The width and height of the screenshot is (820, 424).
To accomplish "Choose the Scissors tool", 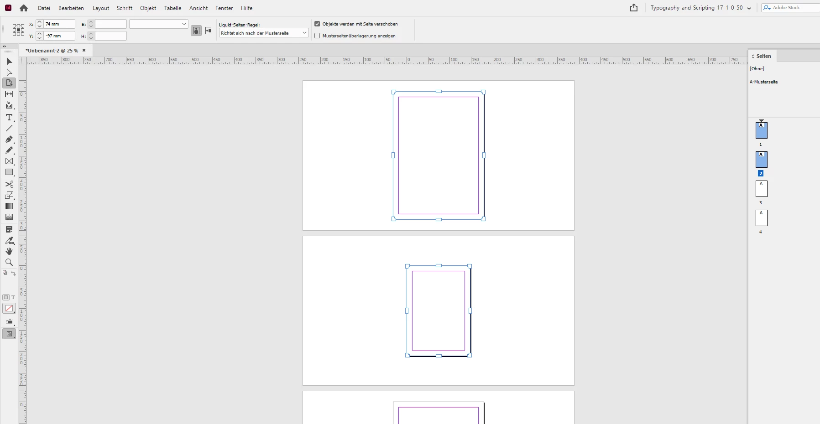I will [9, 184].
